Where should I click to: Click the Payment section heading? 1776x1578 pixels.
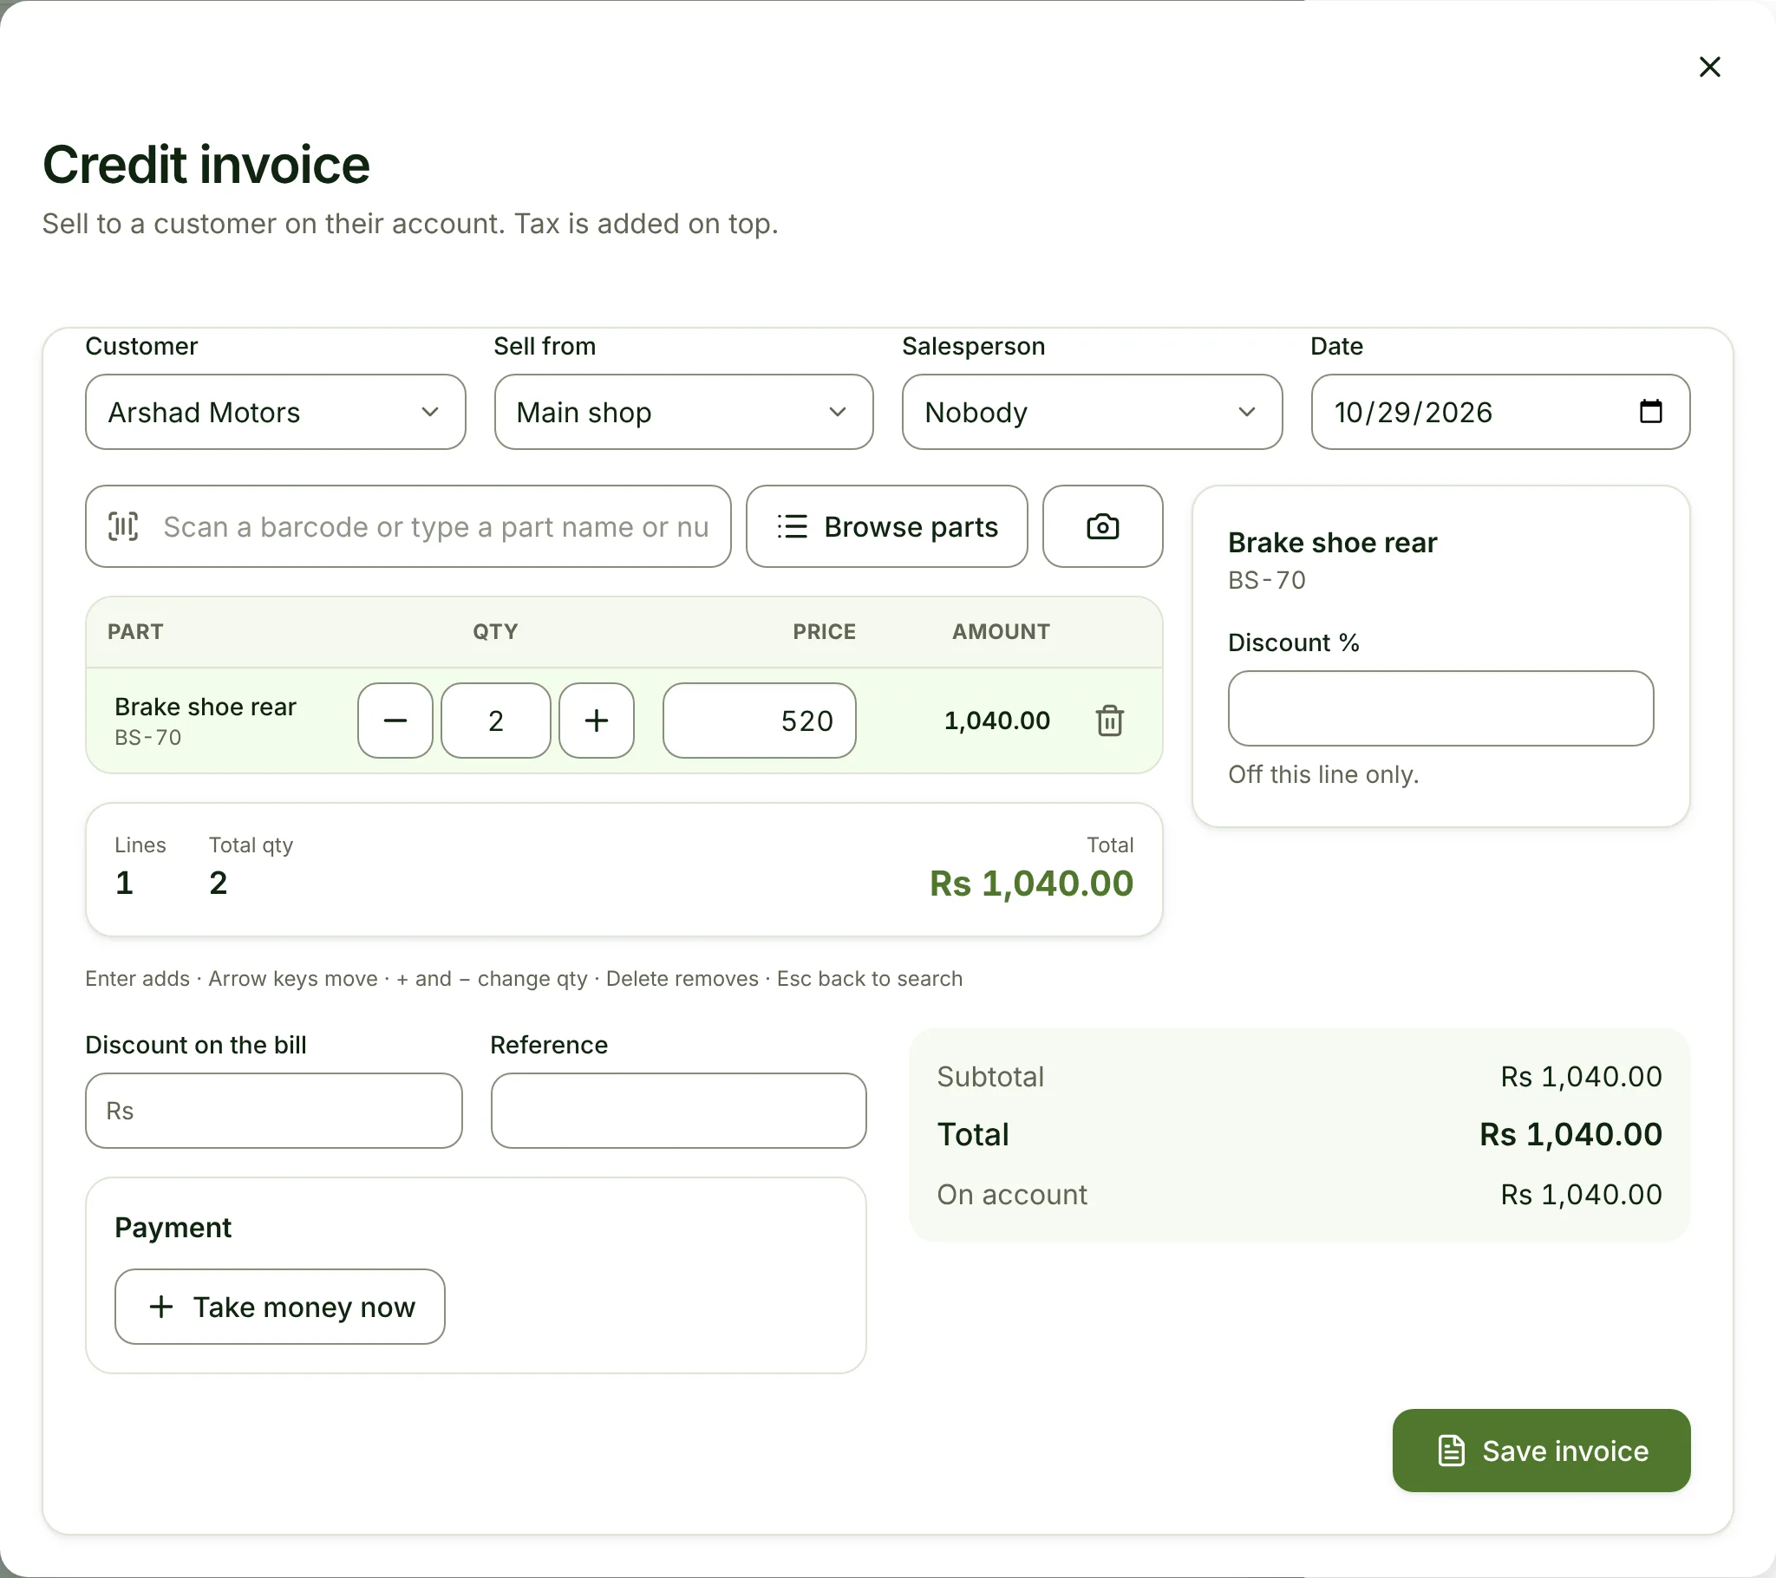click(173, 1227)
